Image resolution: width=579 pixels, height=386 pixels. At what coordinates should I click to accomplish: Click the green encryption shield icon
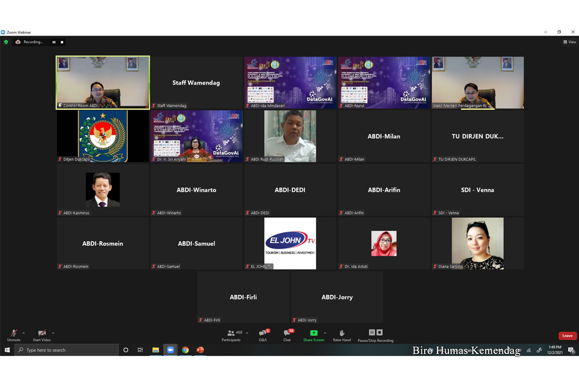pos(6,42)
